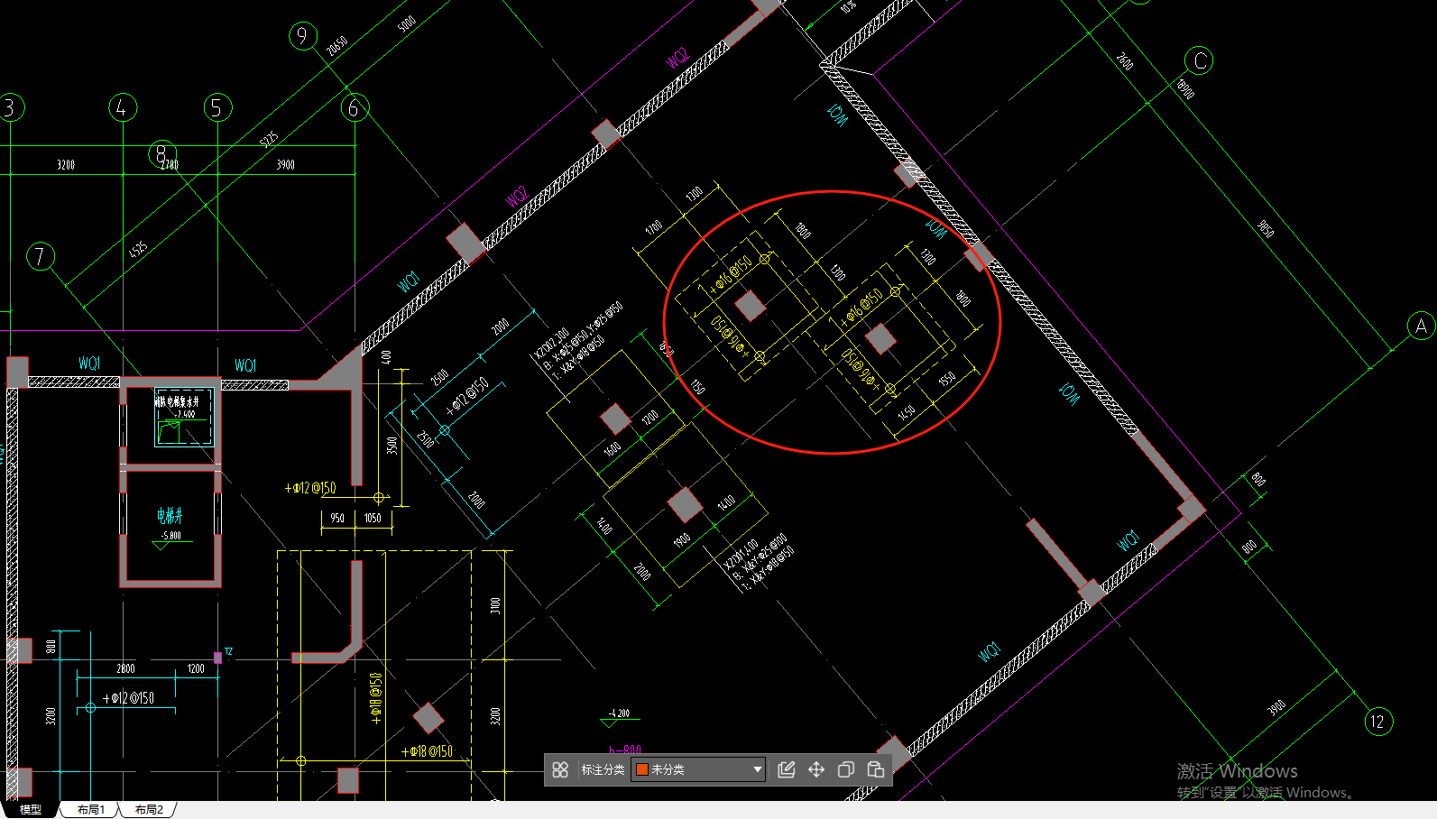Click the -5.000 elevation under 电梯井
Image resolution: width=1437 pixels, height=819 pixels.
pyautogui.click(x=171, y=536)
